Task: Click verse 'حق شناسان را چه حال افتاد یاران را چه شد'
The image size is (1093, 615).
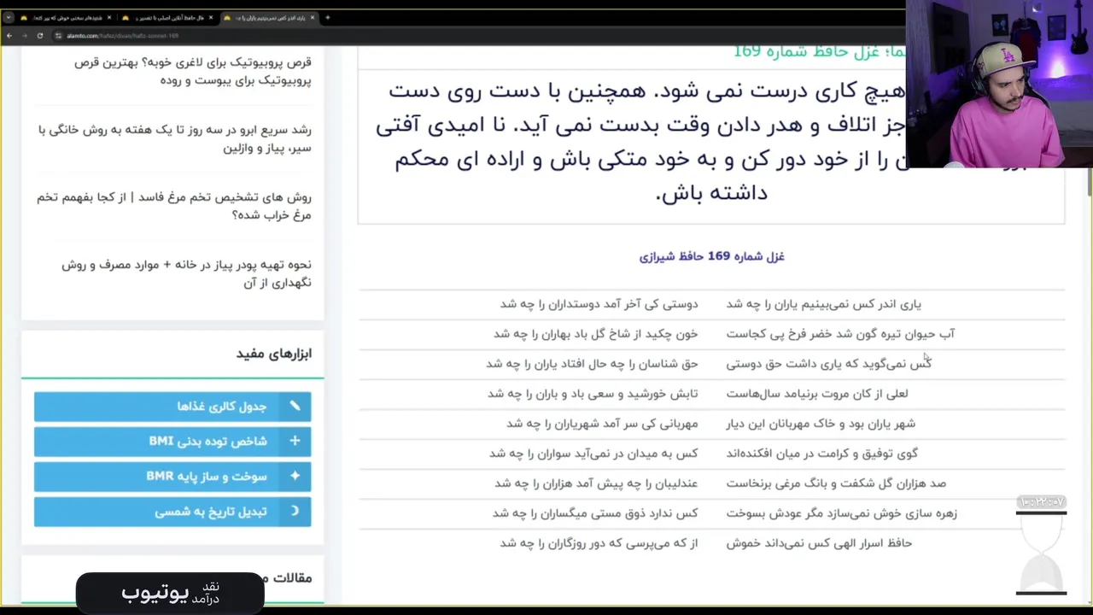Action: (592, 364)
